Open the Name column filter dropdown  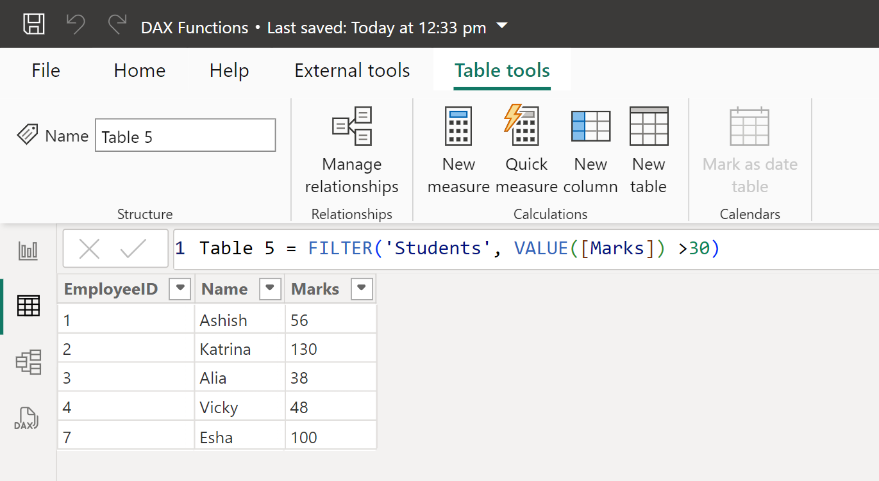[x=270, y=288]
